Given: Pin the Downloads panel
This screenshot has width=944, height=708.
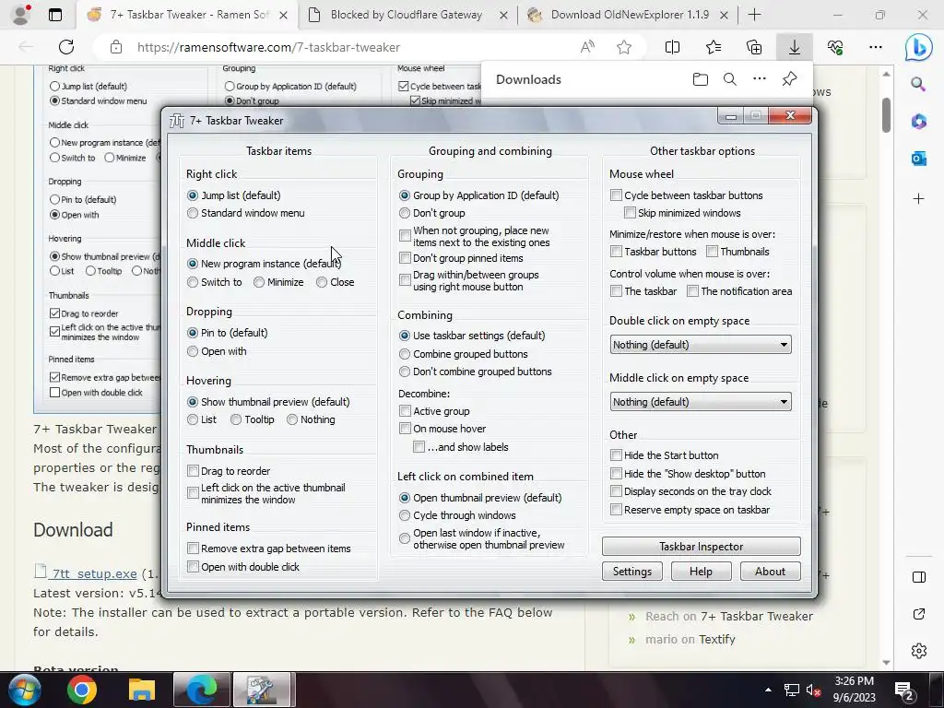Looking at the screenshot, I should 789,79.
